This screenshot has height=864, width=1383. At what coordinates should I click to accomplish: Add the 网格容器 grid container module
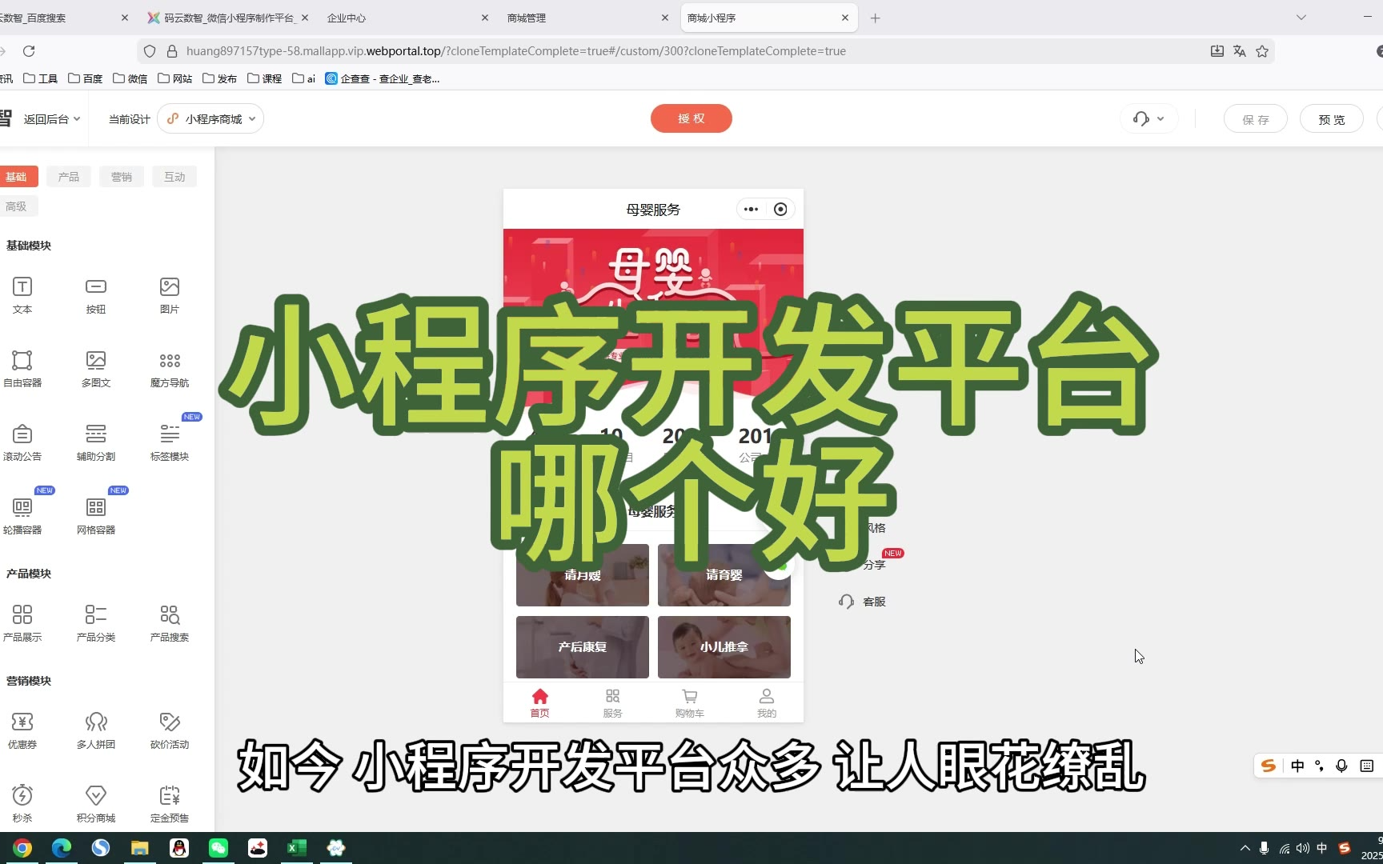point(96,516)
